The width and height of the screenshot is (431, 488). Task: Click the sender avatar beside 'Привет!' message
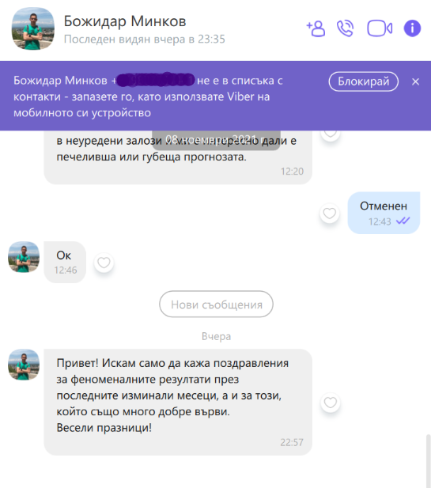tap(24, 365)
